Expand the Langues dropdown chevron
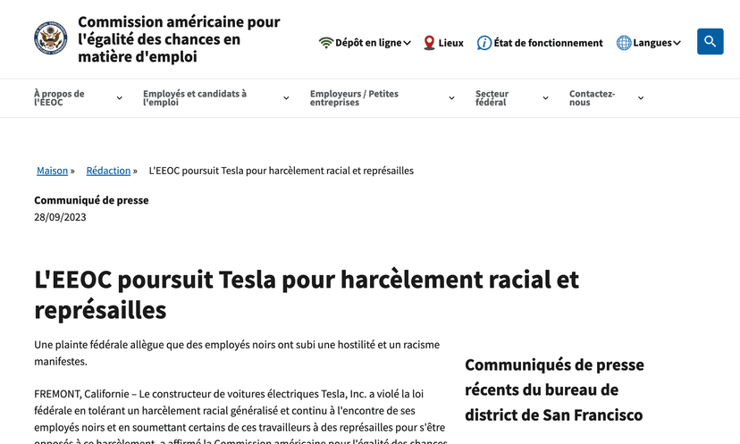Screen dimensions: 740x444 coord(677,43)
